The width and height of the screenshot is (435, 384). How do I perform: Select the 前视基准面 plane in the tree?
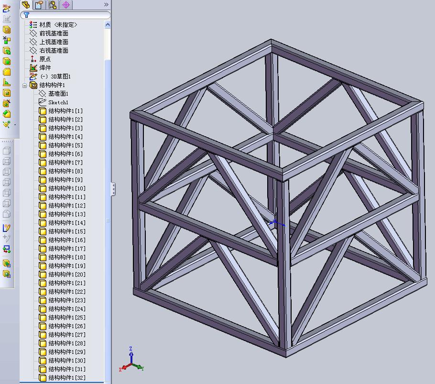pos(54,33)
